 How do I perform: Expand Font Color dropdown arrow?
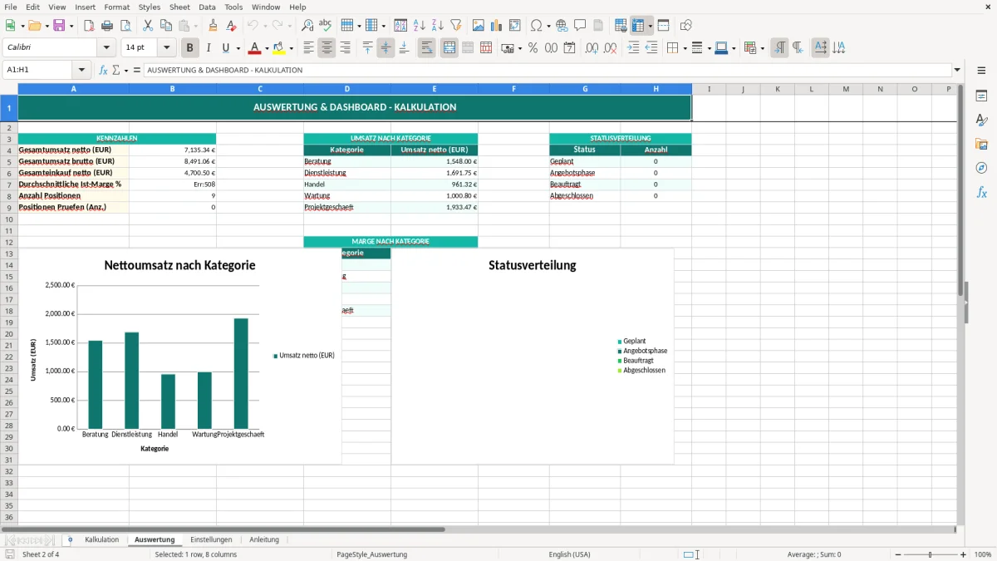coord(267,48)
